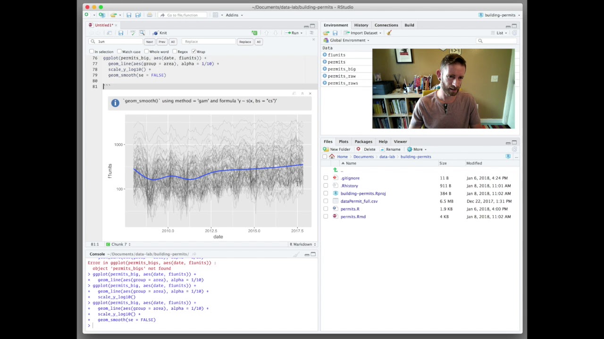Click the Print icon in main toolbar
The height and width of the screenshot is (339, 604).
[150, 15]
